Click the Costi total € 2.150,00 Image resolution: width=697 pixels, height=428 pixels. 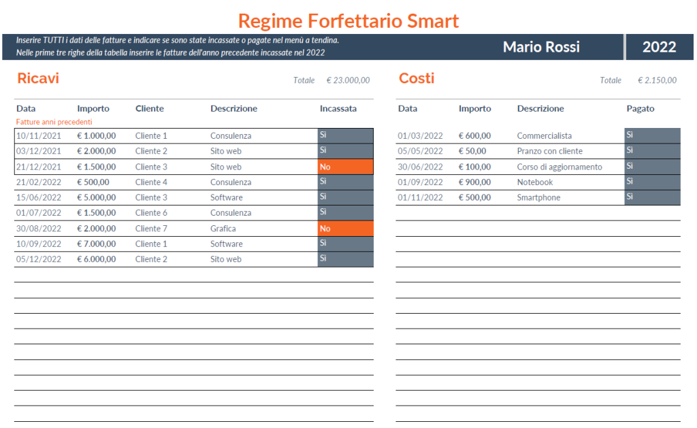(x=657, y=80)
